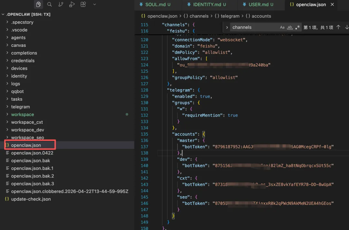The width and height of the screenshot is (349, 230).
Task: Show additional views dropdown chevron
Action: click(x=94, y=5)
